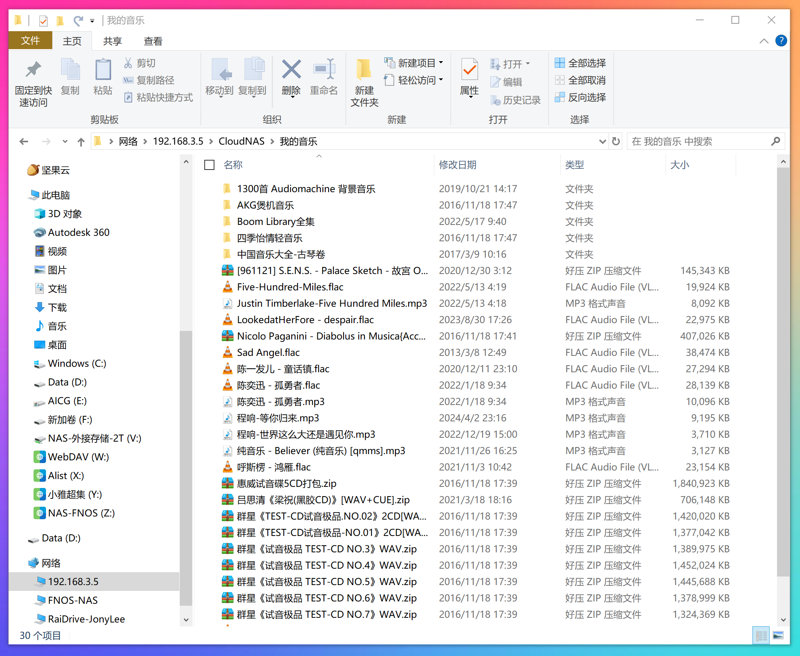
Task: Click the Rename (重命名) icon
Action: [x=324, y=77]
